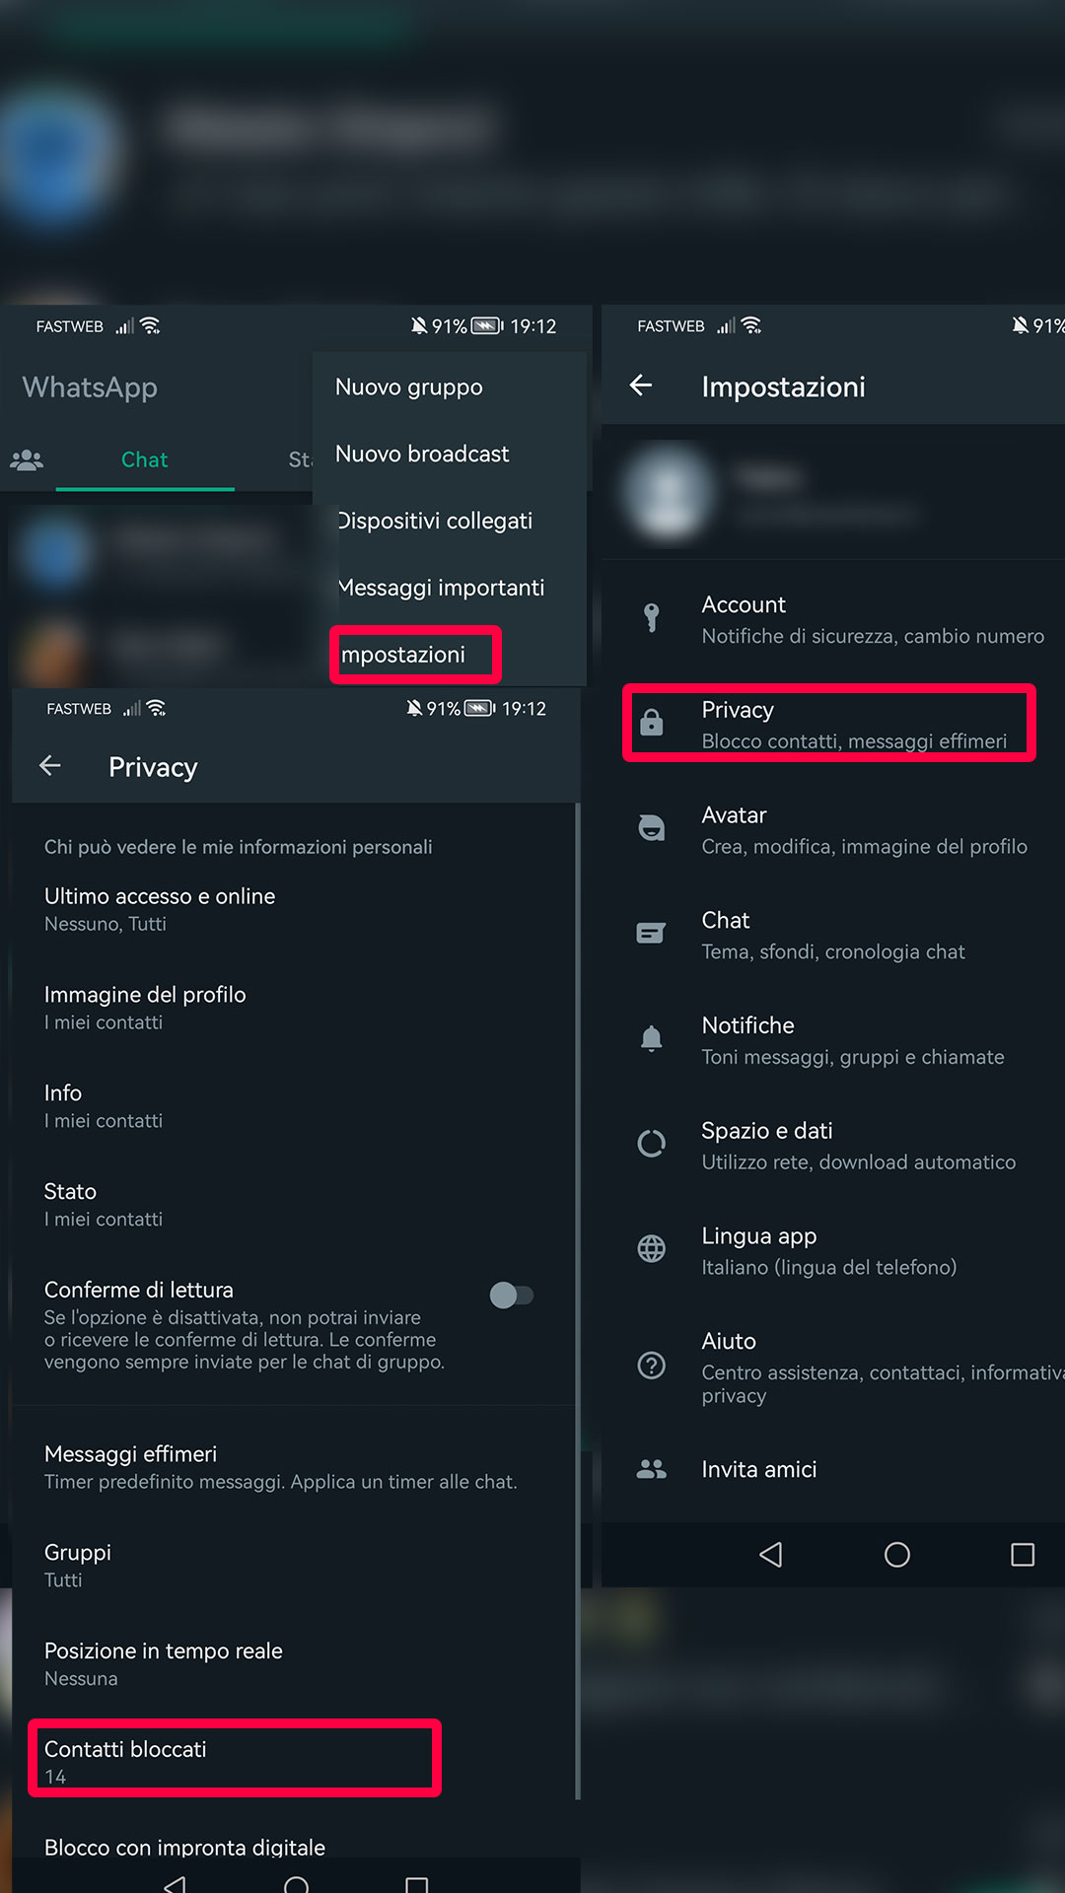Switch to the Chat tab
This screenshot has width=1065, height=1893.
(x=144, y=459)
